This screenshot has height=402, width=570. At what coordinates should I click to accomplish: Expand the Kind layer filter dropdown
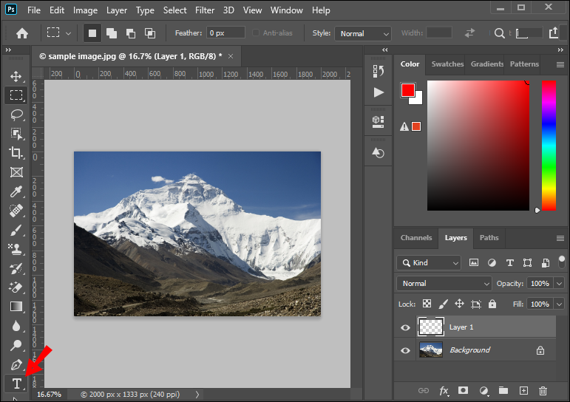(429, 262)
